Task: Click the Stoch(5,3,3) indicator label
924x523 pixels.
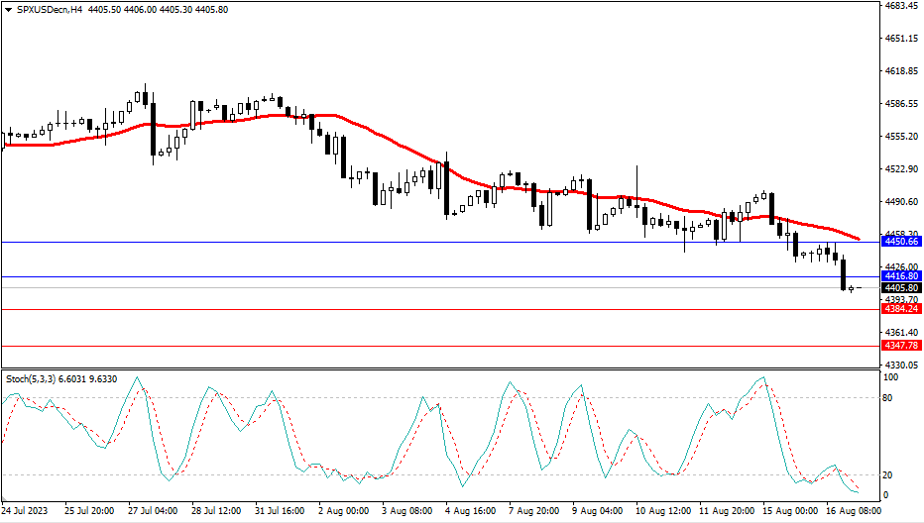Action: pos(32,378)
